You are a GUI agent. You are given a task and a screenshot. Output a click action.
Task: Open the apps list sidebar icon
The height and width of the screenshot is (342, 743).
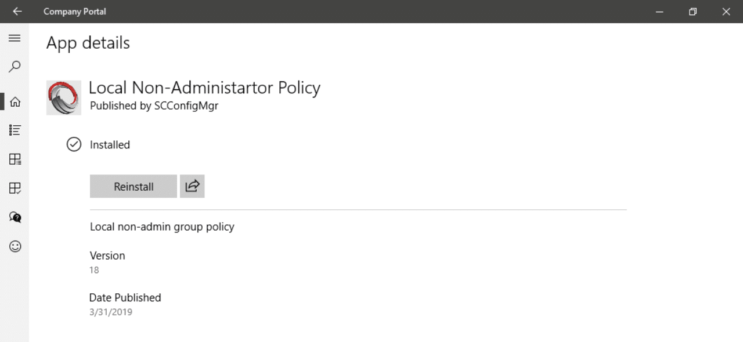click(x=15, y=130)
